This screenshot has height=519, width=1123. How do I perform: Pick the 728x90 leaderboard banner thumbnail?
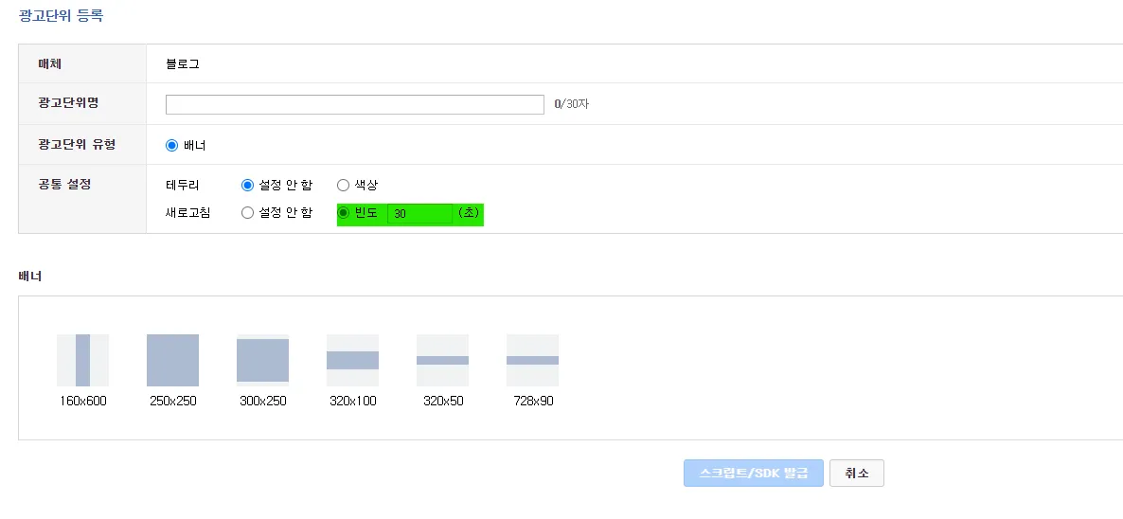coord(532,360)
